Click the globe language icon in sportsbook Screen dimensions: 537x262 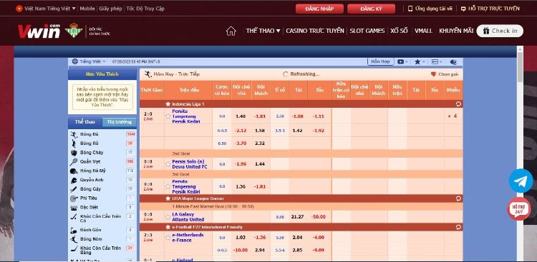click(75, 61)
